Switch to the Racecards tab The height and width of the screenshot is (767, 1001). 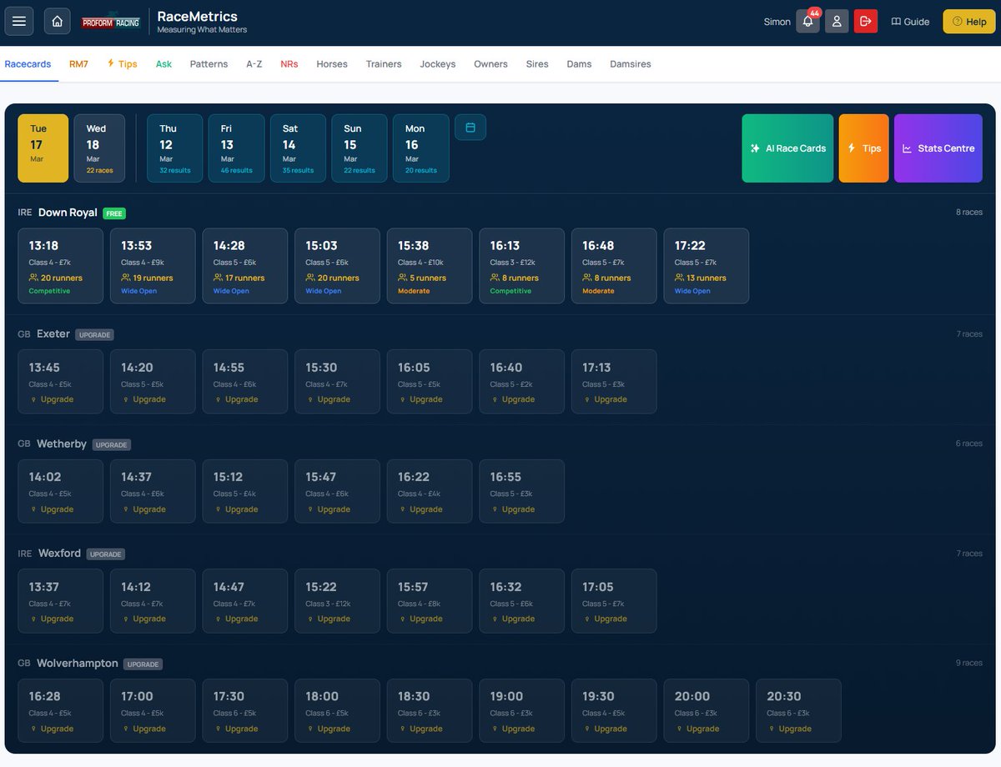(x=28, y=64)
